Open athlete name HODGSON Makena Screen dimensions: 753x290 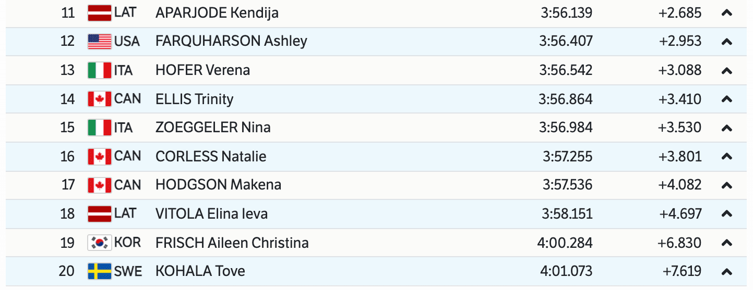point(218,185)
